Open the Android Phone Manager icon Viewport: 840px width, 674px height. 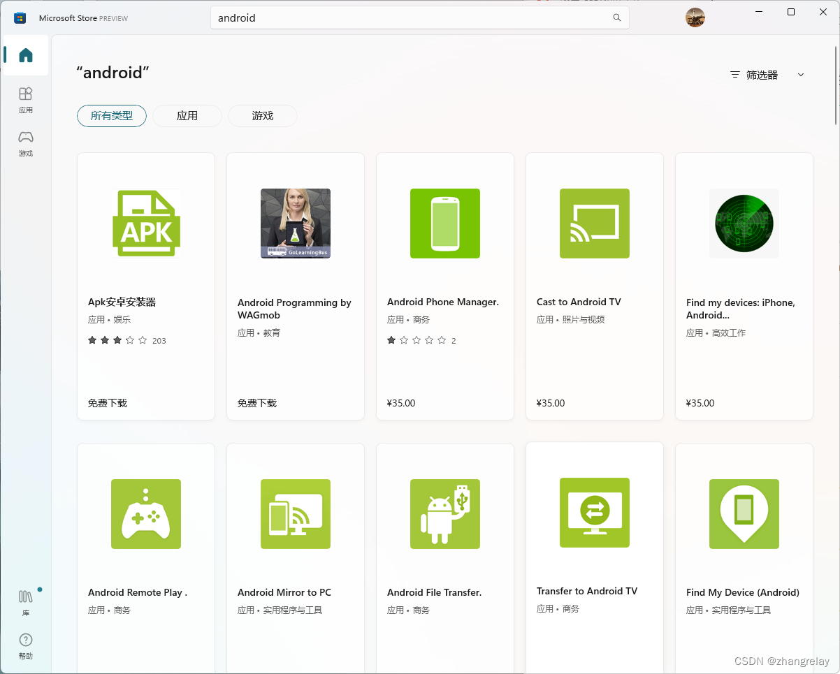445,224
